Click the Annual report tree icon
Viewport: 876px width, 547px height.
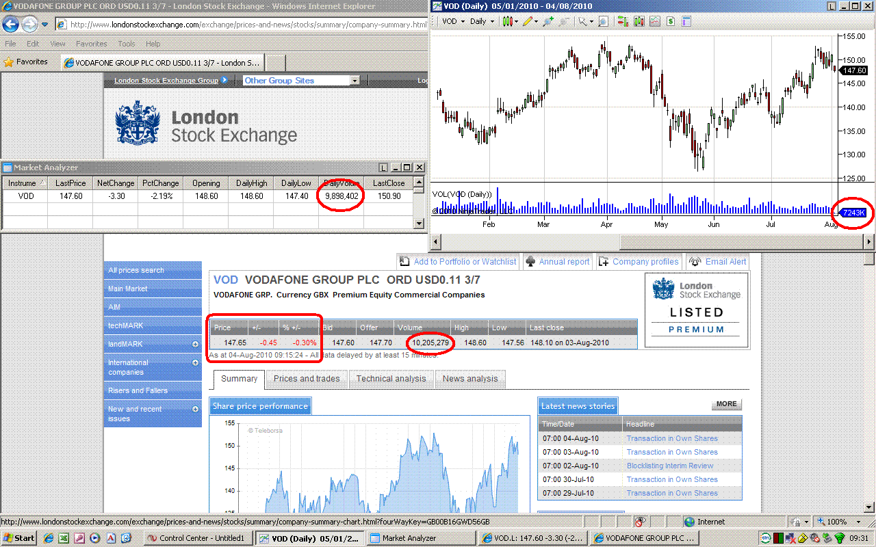pyautogui.click(x=530, y=262)
